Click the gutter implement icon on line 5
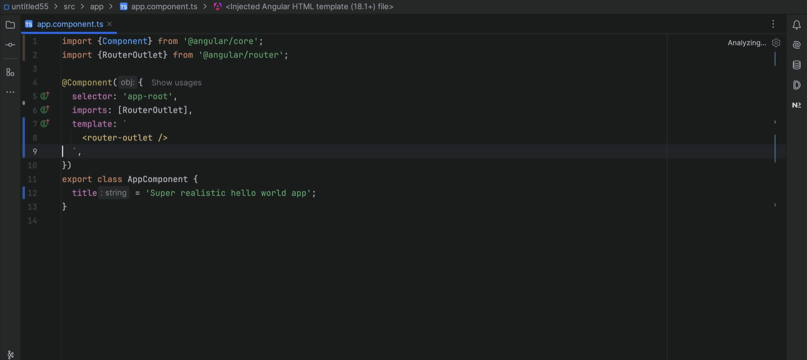 coord(45,95)
